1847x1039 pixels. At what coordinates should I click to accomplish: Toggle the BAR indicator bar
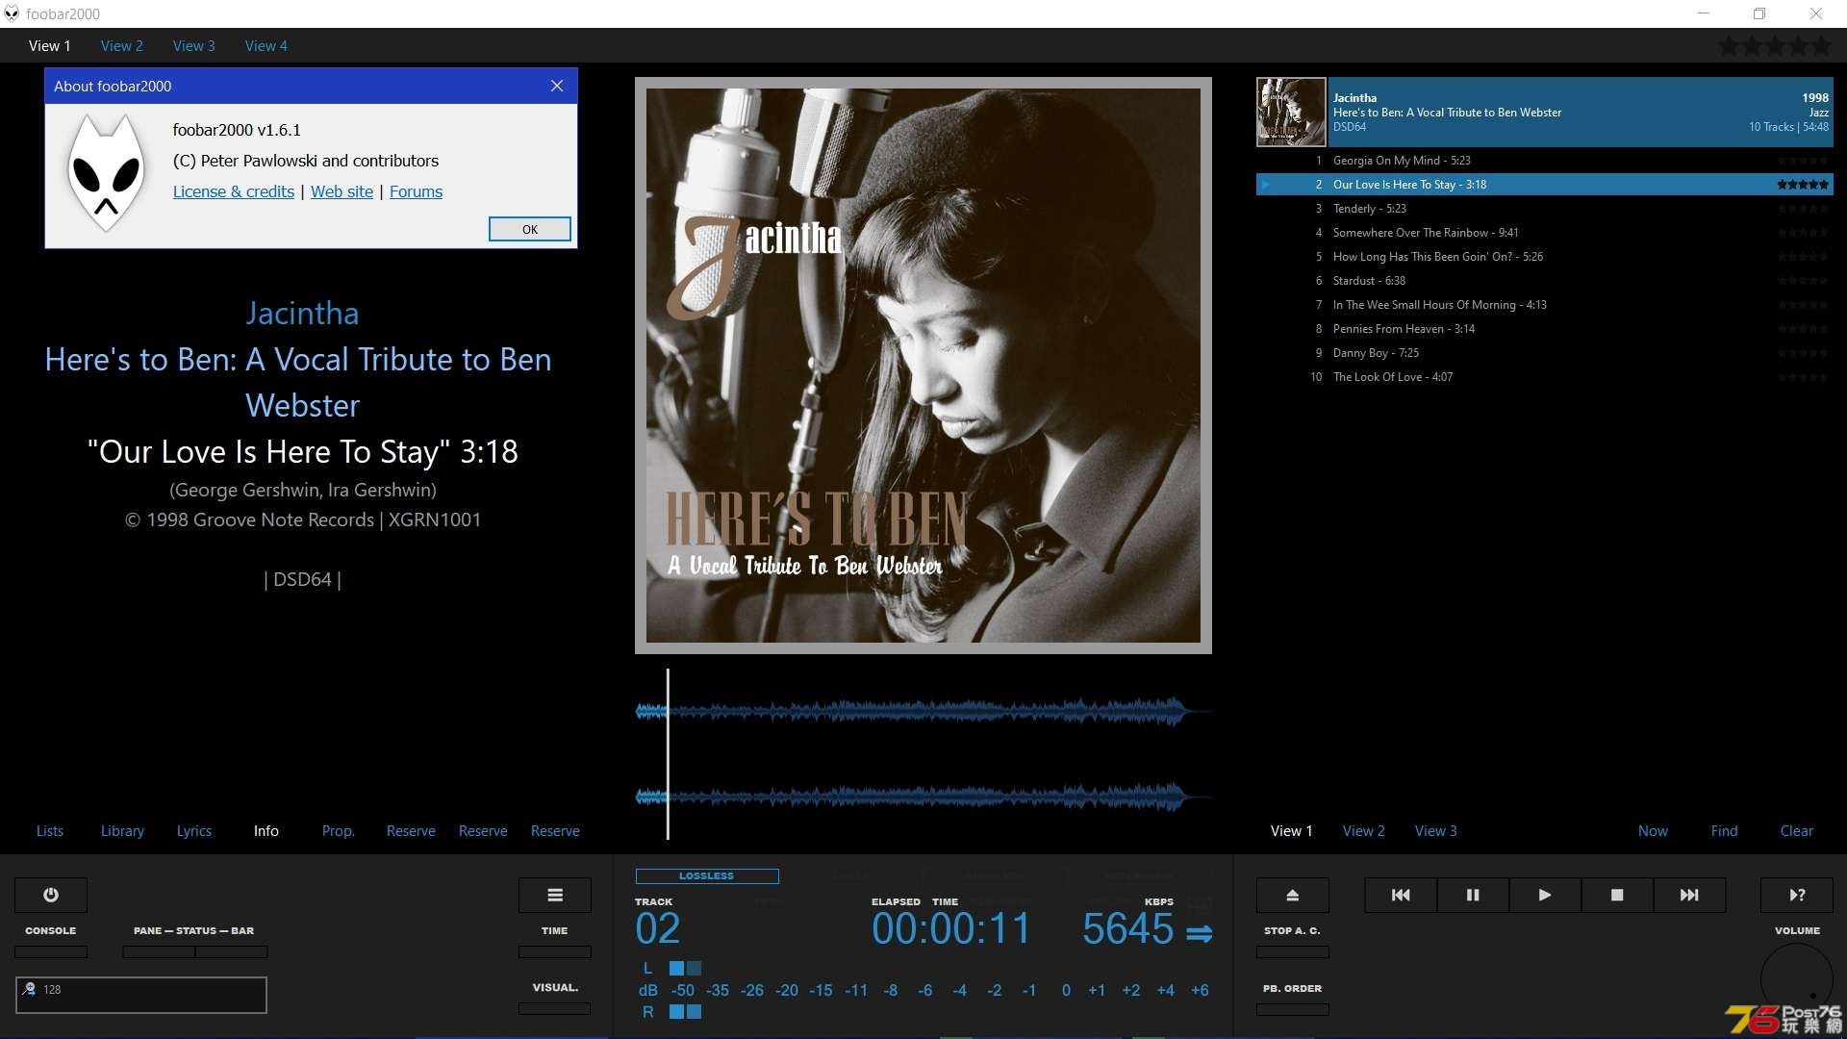point(232,951)
